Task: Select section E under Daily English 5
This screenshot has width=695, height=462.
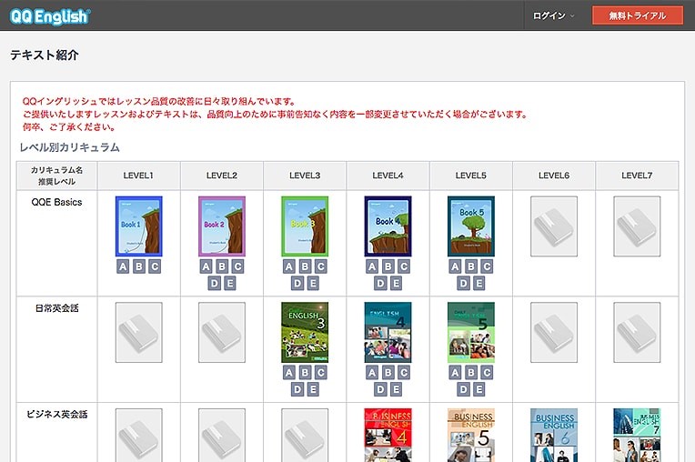Action: 478,390
